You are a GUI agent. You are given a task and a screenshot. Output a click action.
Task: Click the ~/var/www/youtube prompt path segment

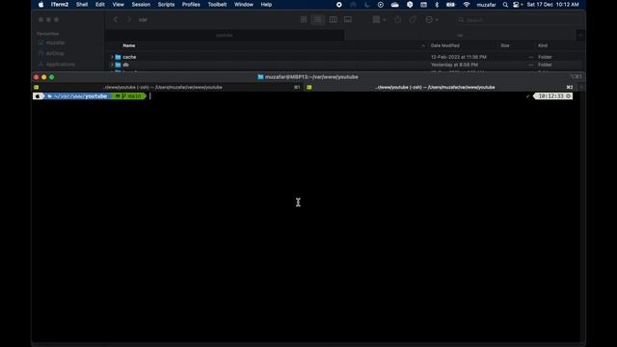pyautogui.click(x=77, y=96)
